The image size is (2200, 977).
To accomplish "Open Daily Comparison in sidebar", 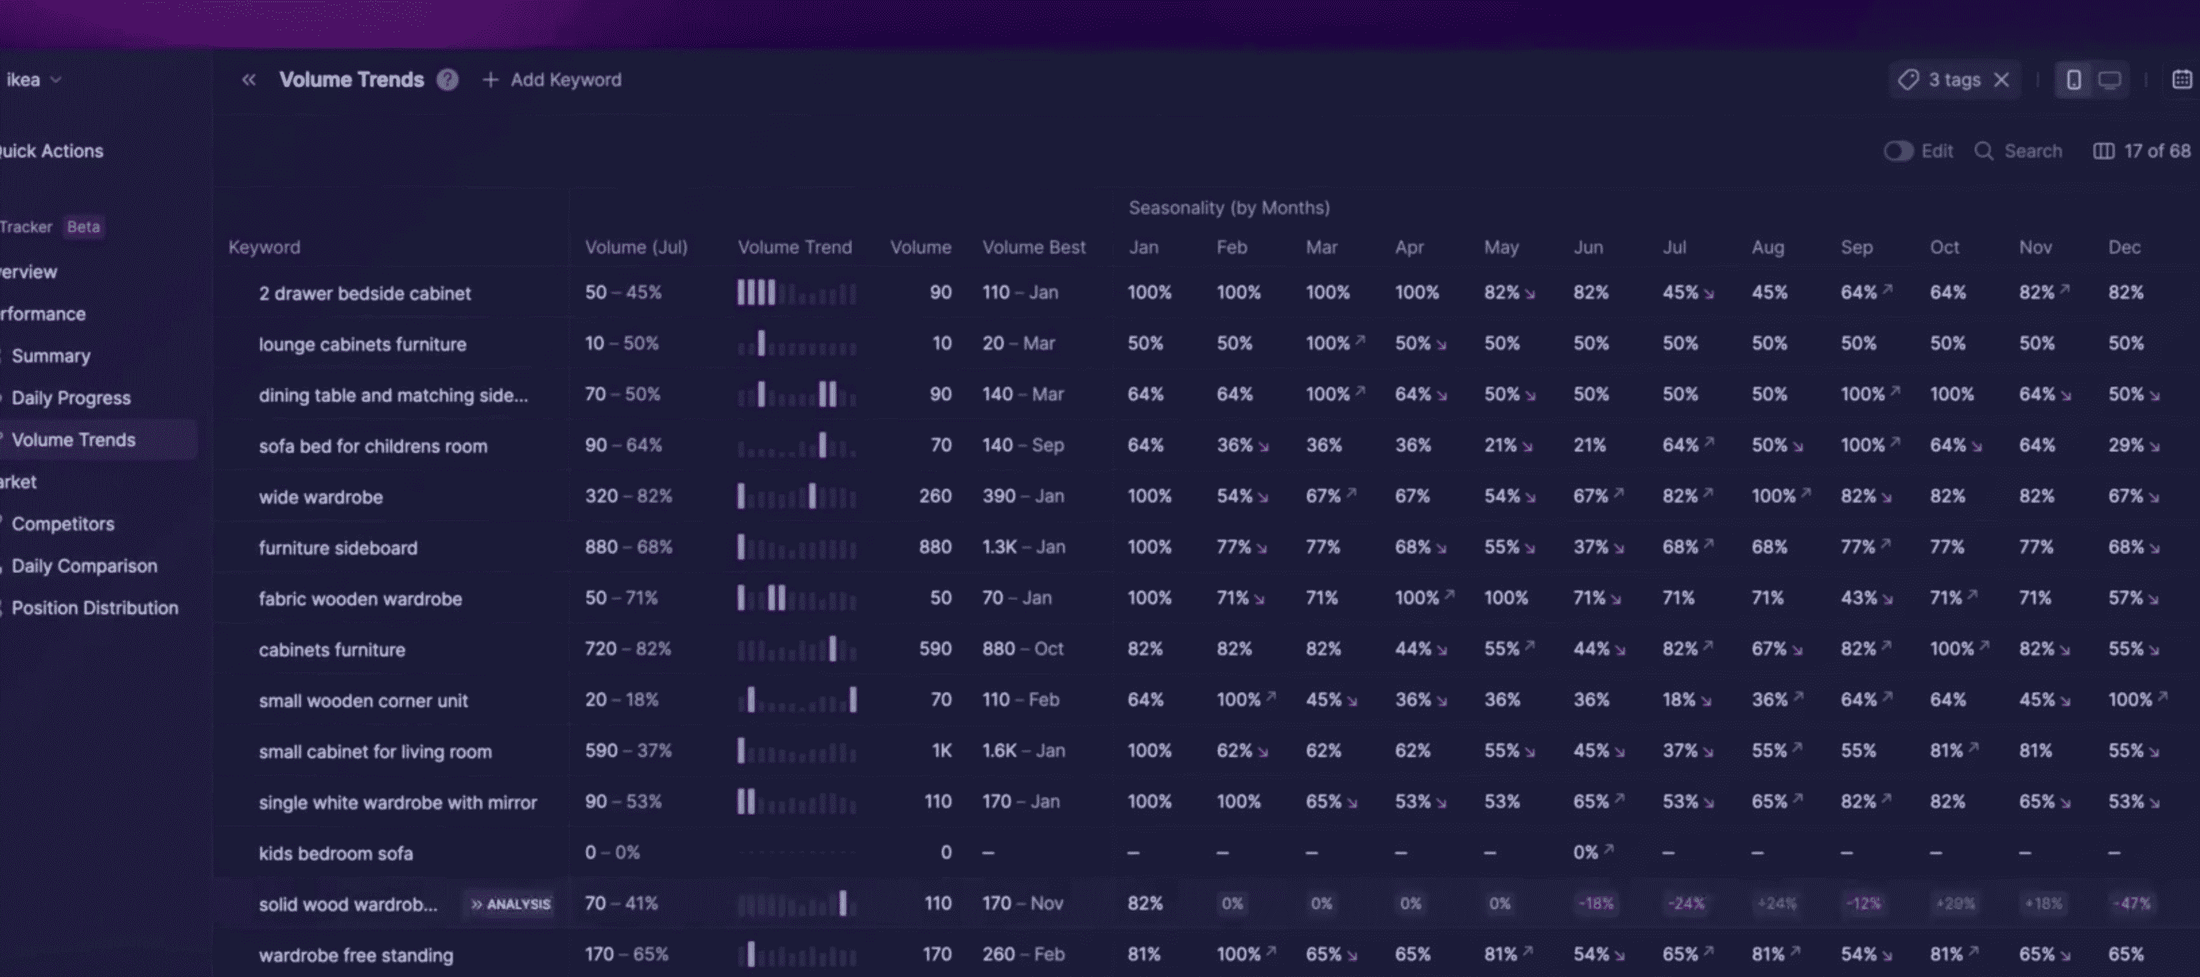I will tap(84, 567).
